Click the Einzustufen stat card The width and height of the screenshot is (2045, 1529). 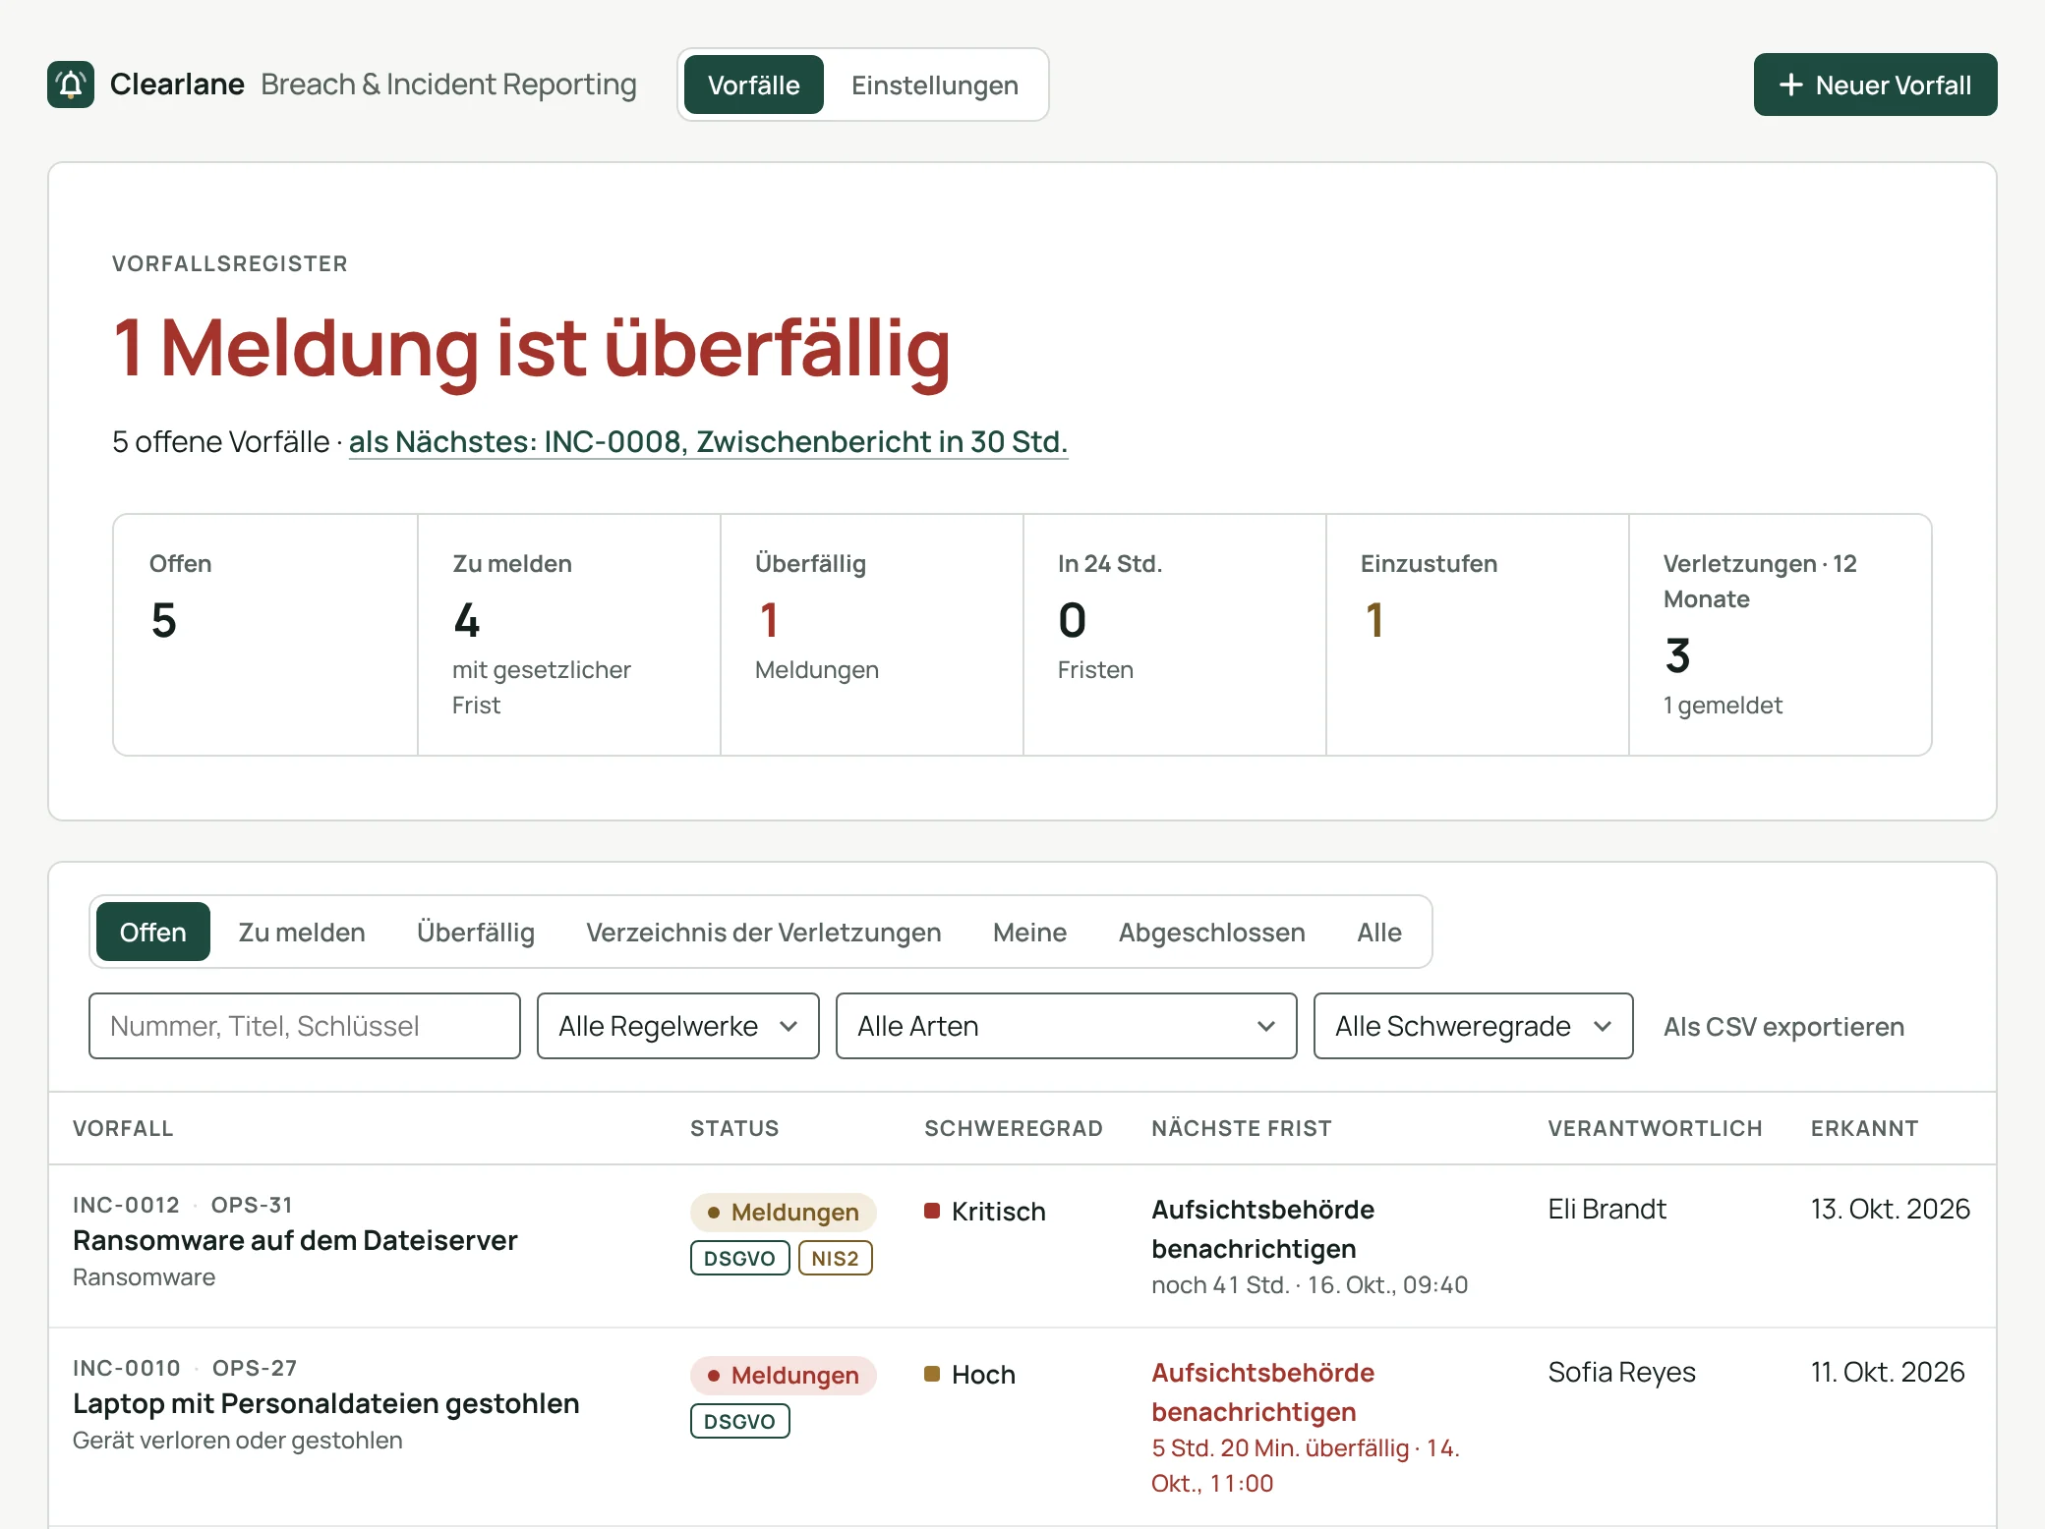[x=1478, y=635]
